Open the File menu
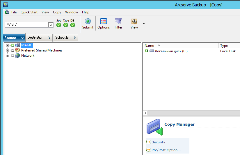Image resolution: width=240 pixels, height=155 pixels. pyautogui.click(x=14, y=12)
